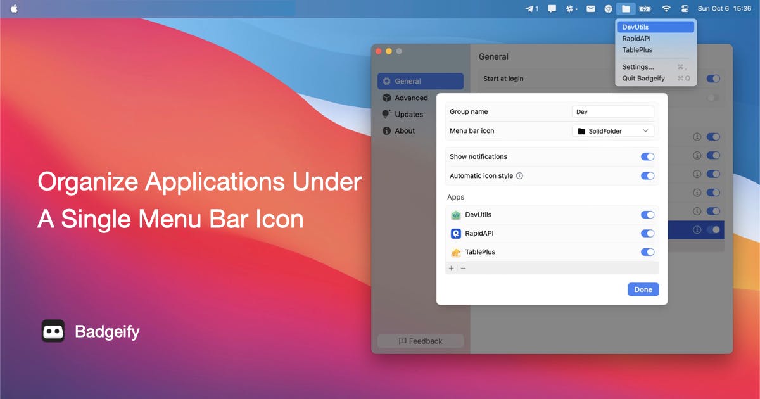This screenshot has height=399, width=760.
Task: Click the Advanced cube icon in sidebar
Action: point(386,98)
